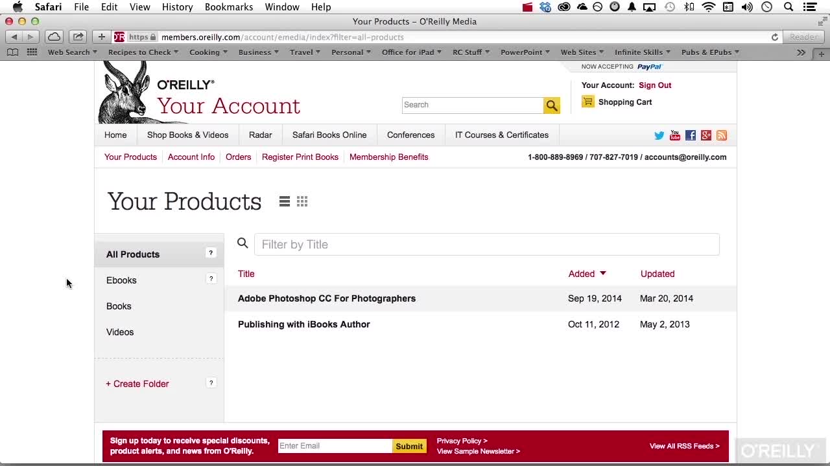Open Time Machine menu bar icon

tap(670, 7)
